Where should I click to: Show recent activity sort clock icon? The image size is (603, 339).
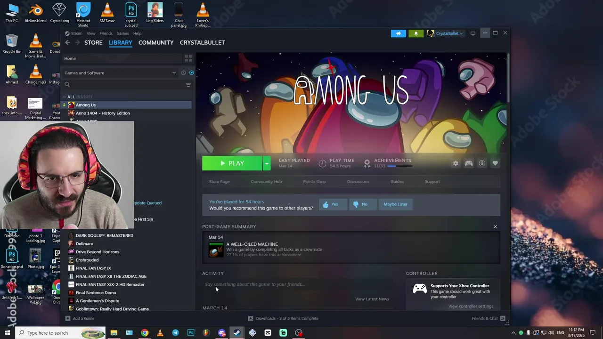click(x=183, y=73)
